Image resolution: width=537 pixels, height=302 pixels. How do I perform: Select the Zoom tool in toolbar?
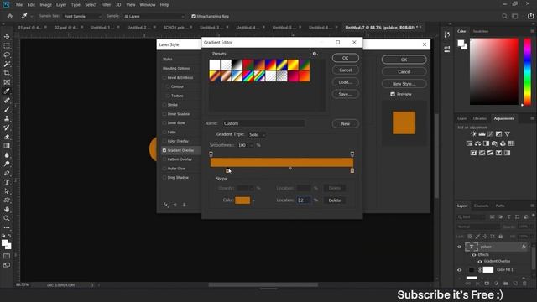pyautogui.click(x=7, y=218)
